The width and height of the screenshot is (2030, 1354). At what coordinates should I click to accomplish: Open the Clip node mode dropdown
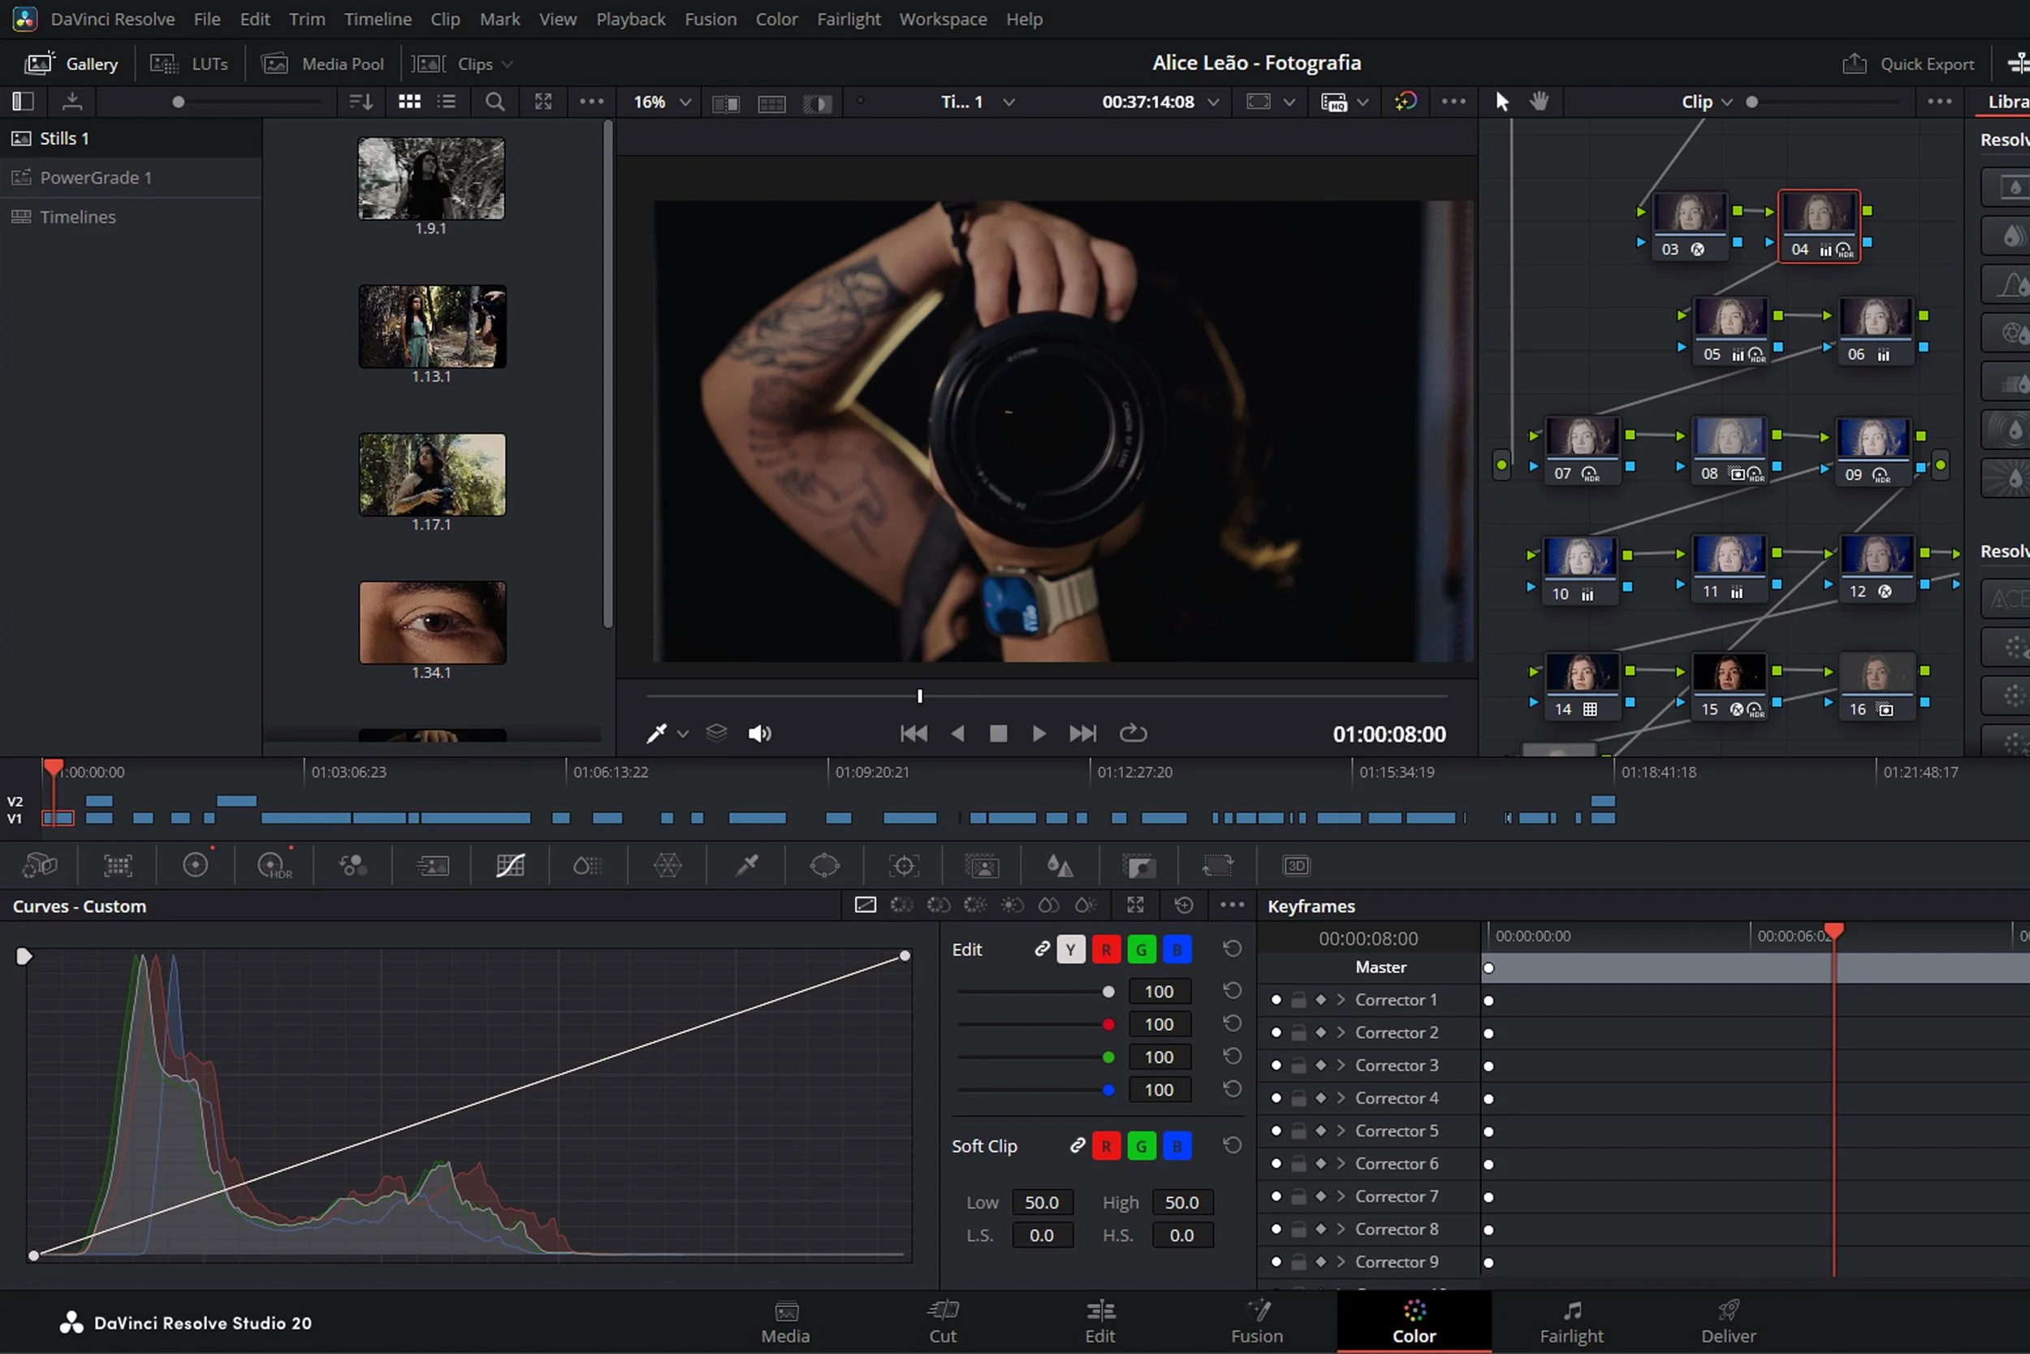1706,102
